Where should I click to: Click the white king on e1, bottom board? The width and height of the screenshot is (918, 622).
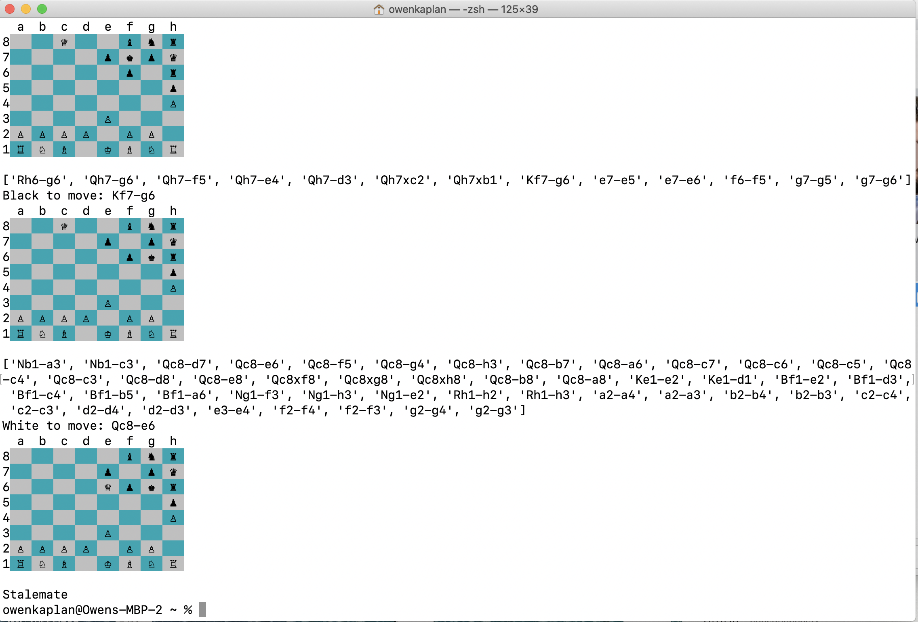[108, 564]
